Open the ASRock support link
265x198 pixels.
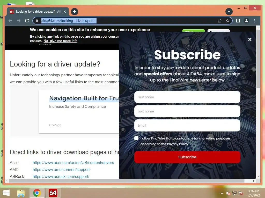[x=61, y=176]
